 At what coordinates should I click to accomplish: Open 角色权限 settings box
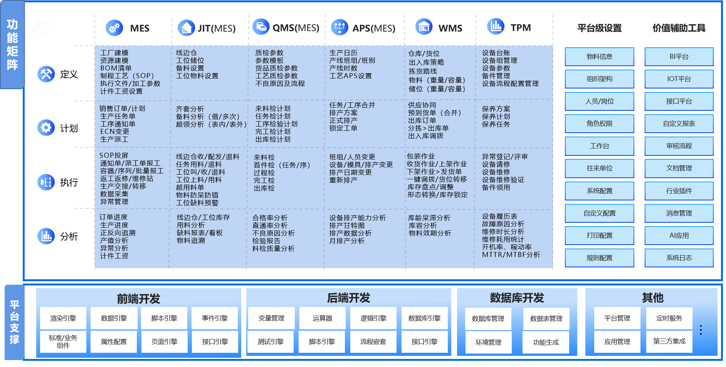599,123
